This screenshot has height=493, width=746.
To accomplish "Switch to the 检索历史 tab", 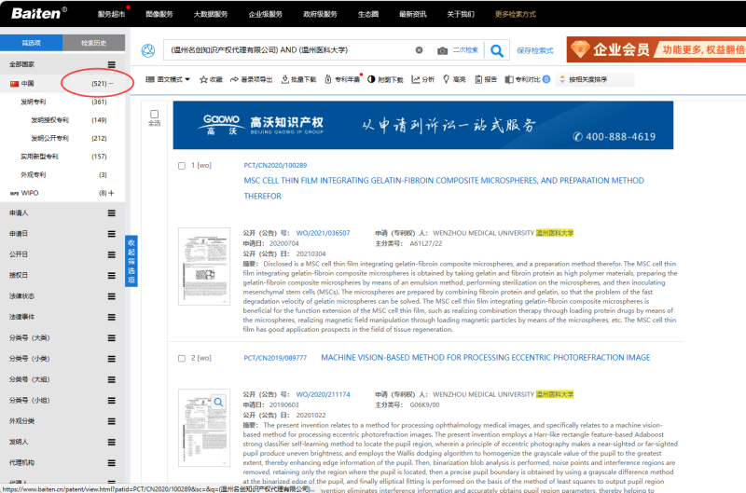I will [94, 43].
